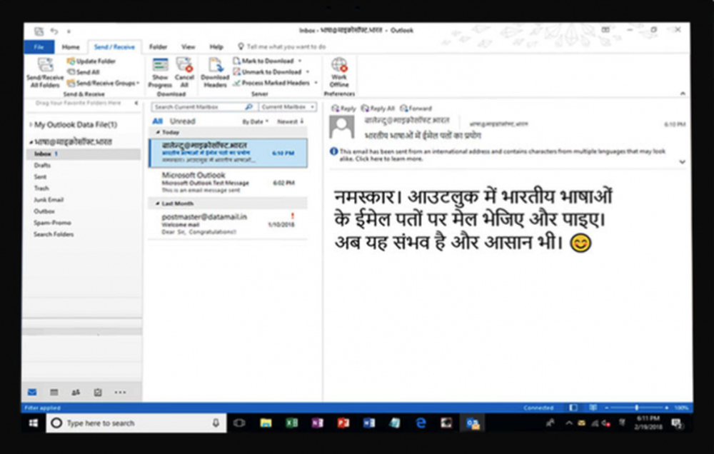This screenshot has height=454, width=714.
Task: Switch to Tasks view icon
Action: point(97,392)
